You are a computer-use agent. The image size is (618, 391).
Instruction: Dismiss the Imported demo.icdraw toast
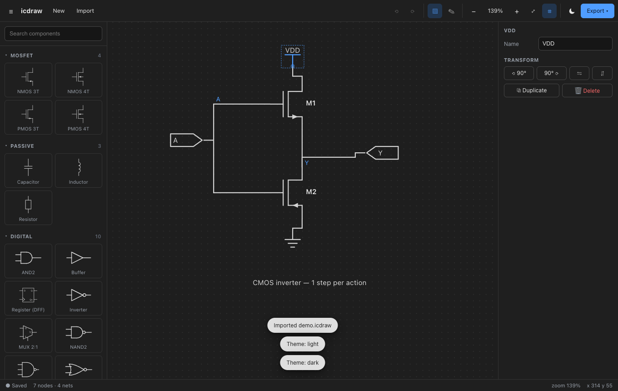pos(303,326)
